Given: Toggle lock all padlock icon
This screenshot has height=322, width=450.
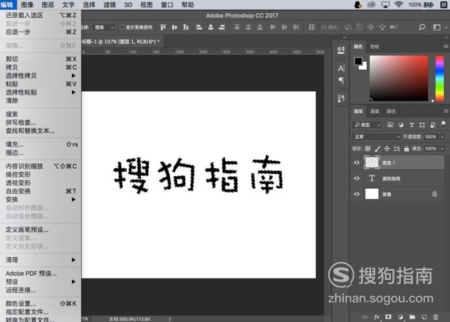Looking at the screenshot, I should pyautogui.click(x=406, y=149).
